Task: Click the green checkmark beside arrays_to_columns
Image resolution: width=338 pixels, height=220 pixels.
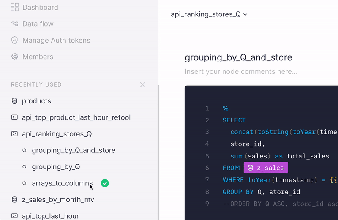Action: point(105,183)
